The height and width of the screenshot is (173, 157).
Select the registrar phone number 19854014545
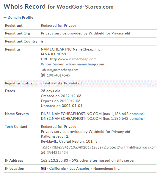[59, 75]
